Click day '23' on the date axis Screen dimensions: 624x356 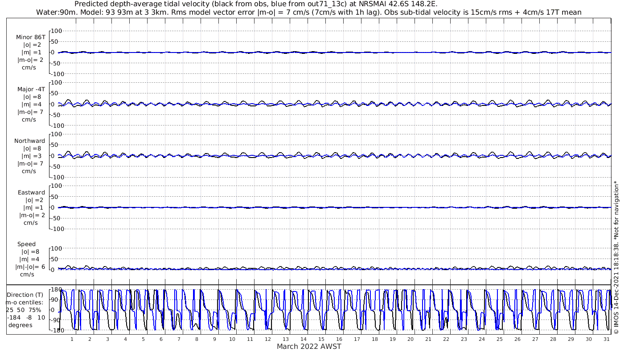click(464, 339)
